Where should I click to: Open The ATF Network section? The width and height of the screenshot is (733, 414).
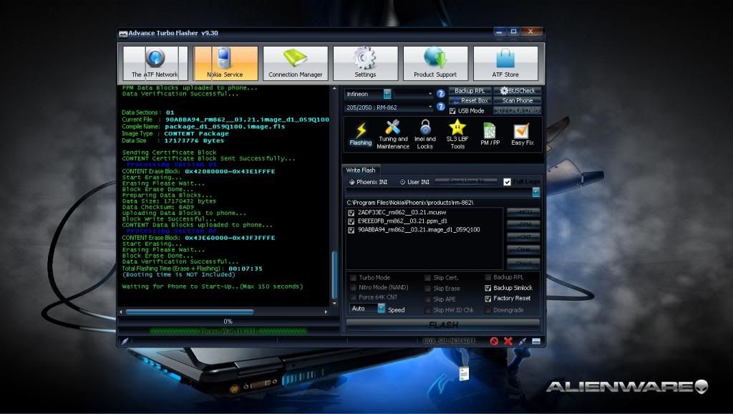click(155, 63)
